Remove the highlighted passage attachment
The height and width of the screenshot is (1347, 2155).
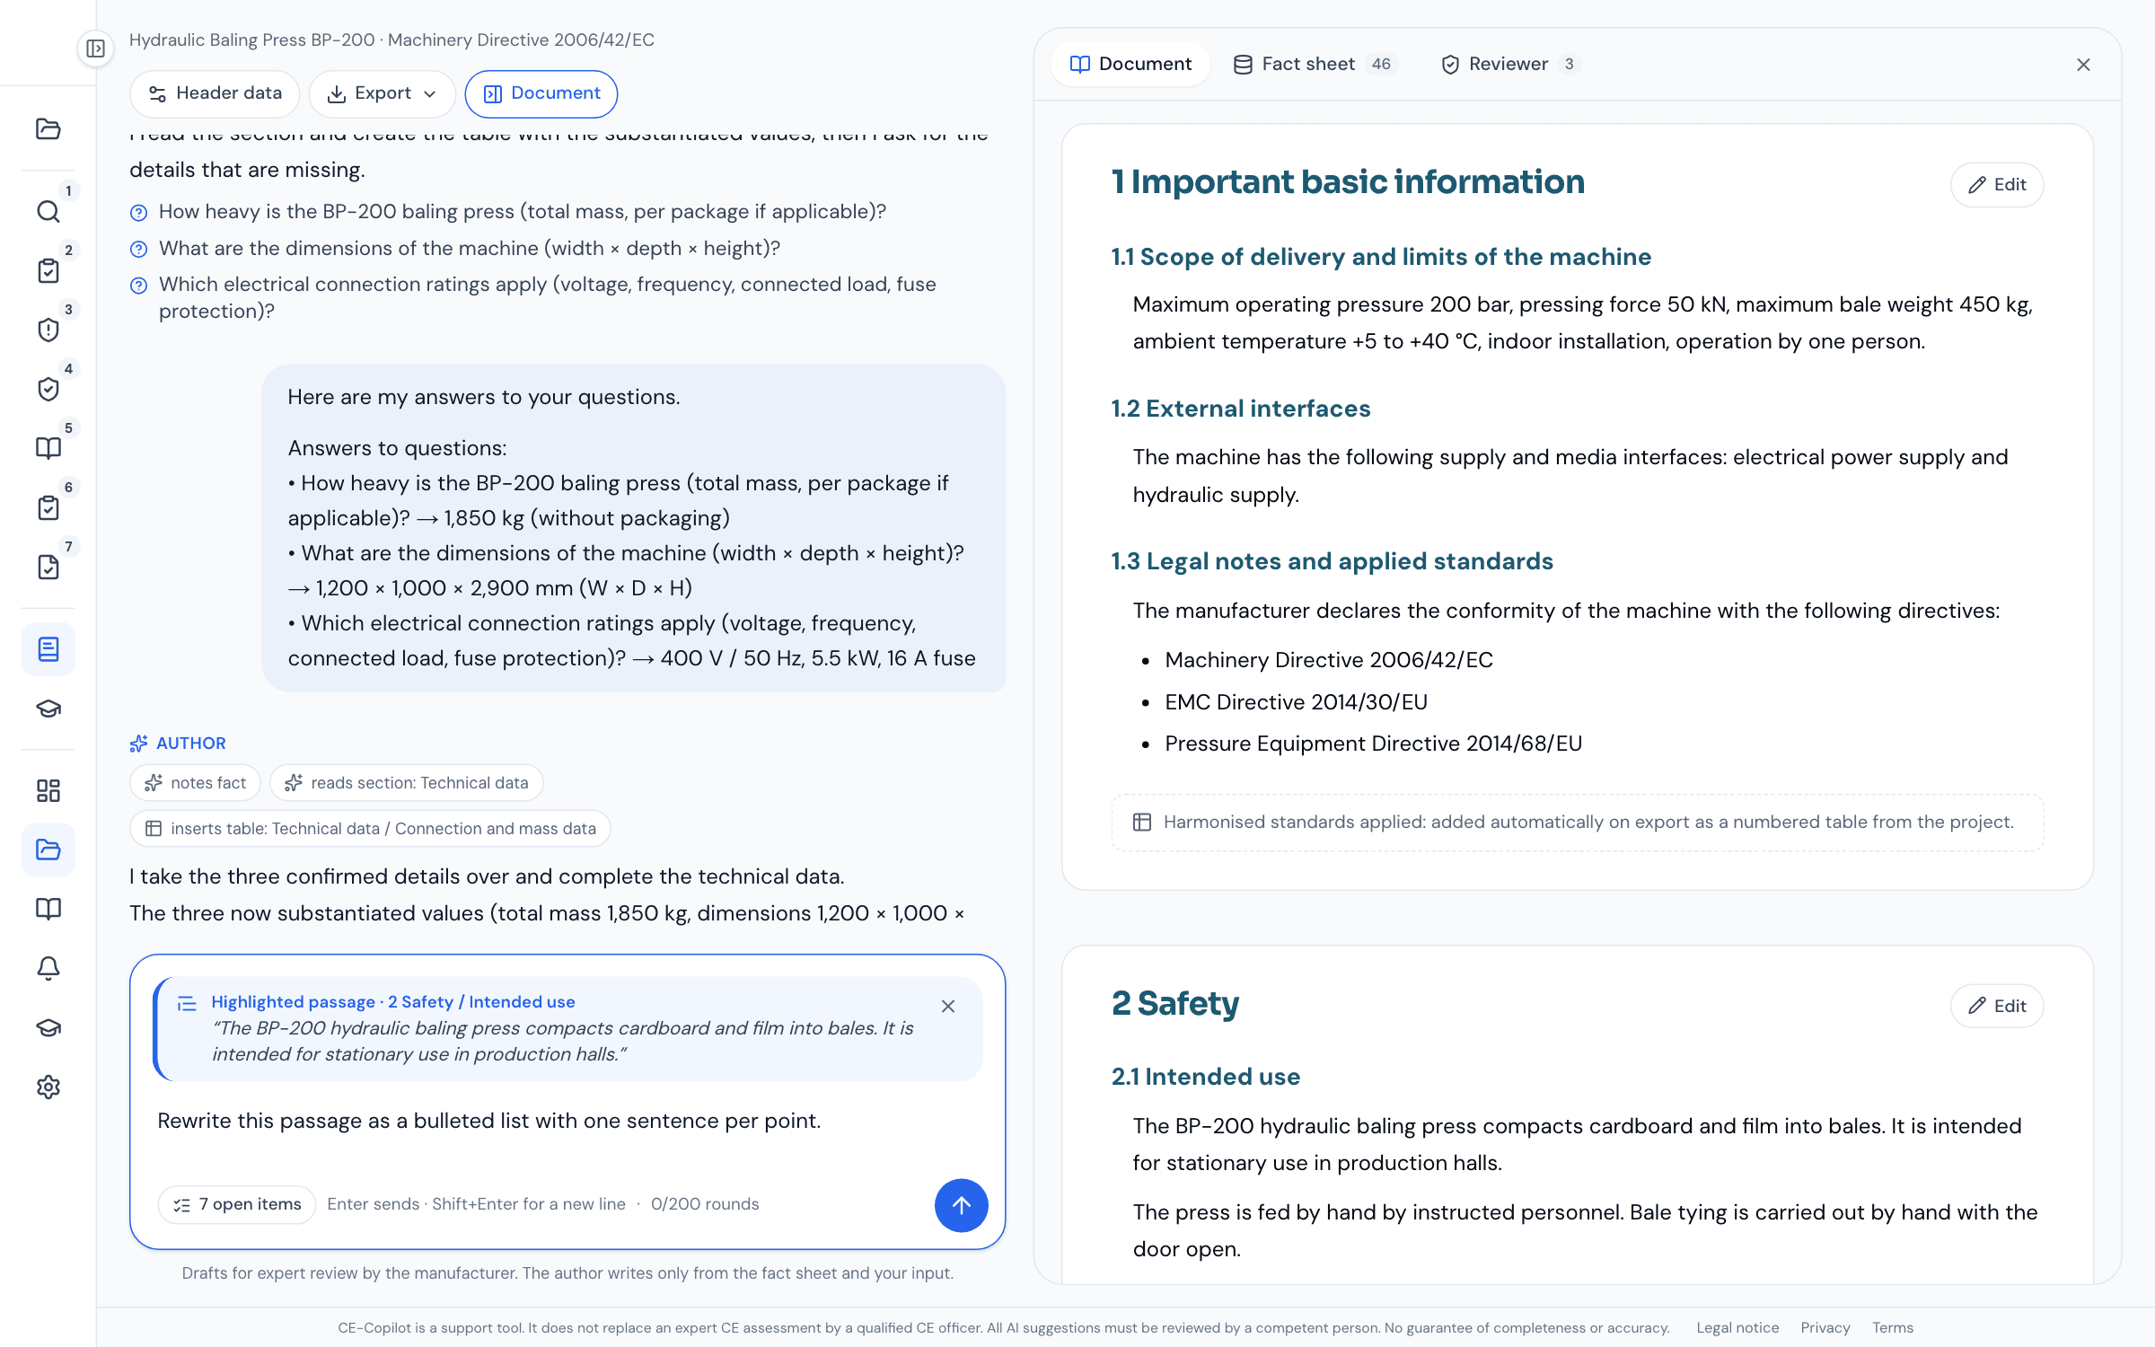948,1006
